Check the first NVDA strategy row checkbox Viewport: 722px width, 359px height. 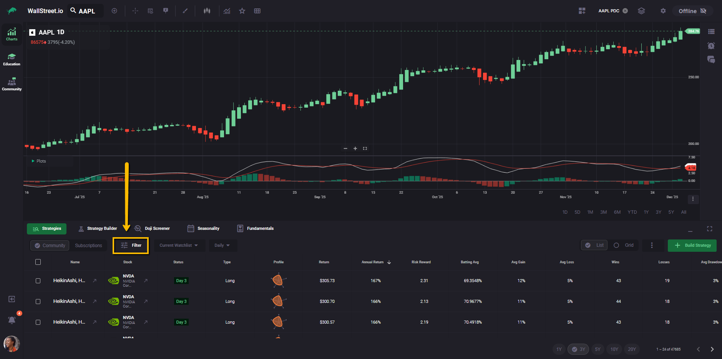click(x=38, y=281)
